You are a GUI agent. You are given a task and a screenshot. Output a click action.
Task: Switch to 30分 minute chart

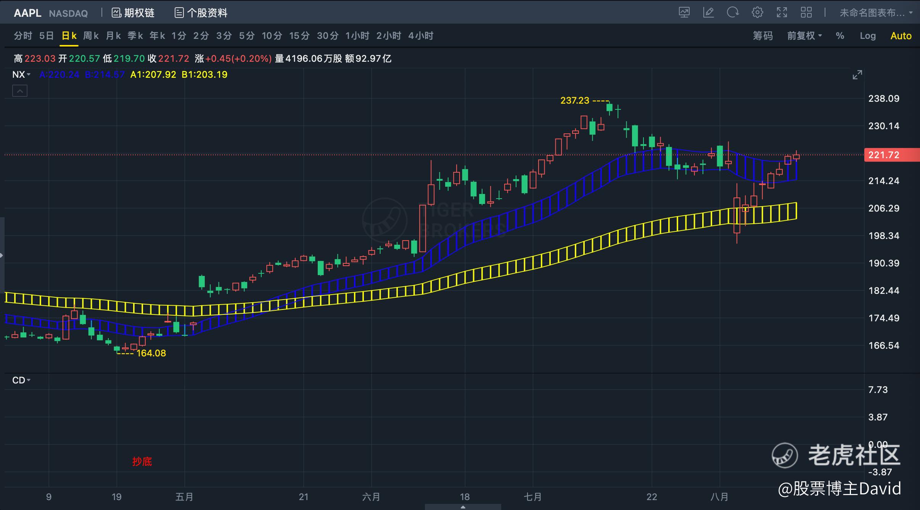pyautogui.click(x=328, y=36)
